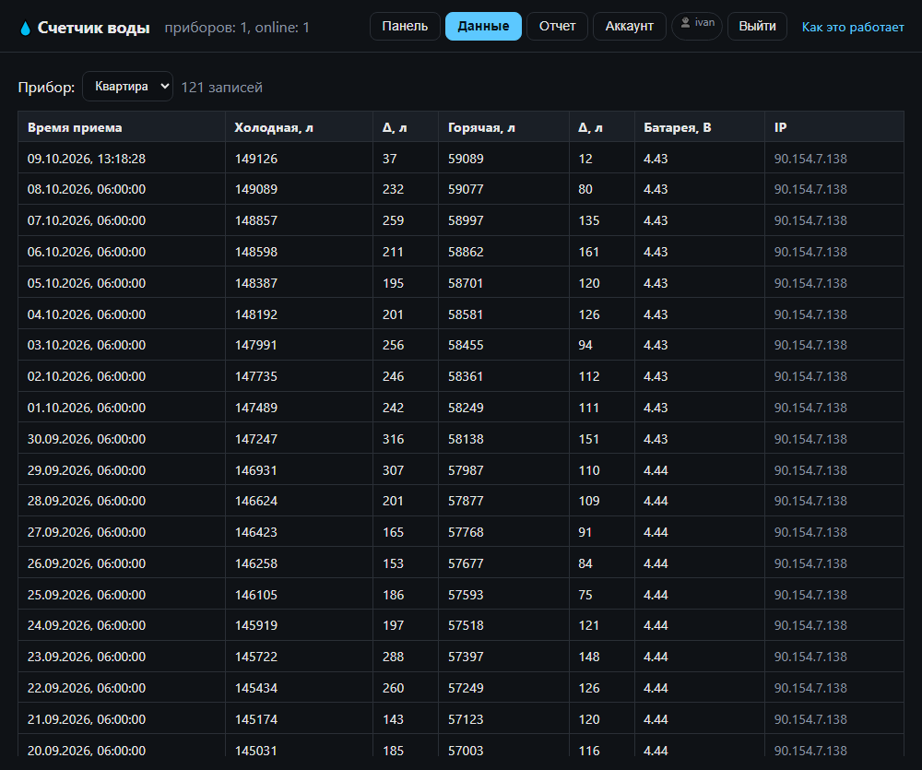
Task: Click IP address in the 08.10.2026 row
Action: point(810,189)
